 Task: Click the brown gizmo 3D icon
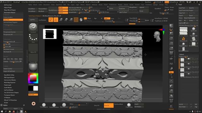[76, 19]
